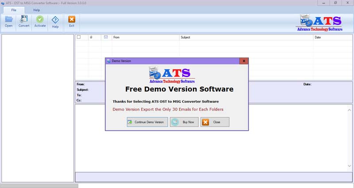Exit the application via the orange Exit icon
Screen dimensions: 354x188
72,22
